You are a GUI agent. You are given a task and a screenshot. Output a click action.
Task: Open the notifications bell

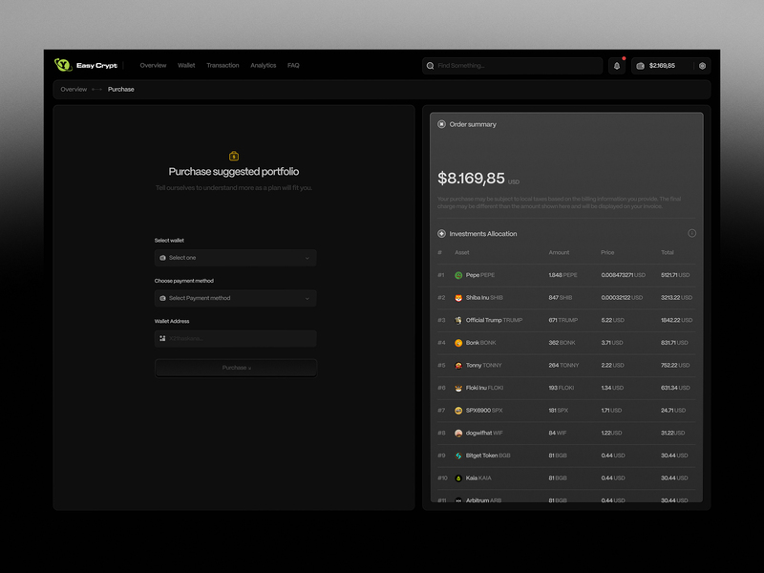[x=617, y=66]
